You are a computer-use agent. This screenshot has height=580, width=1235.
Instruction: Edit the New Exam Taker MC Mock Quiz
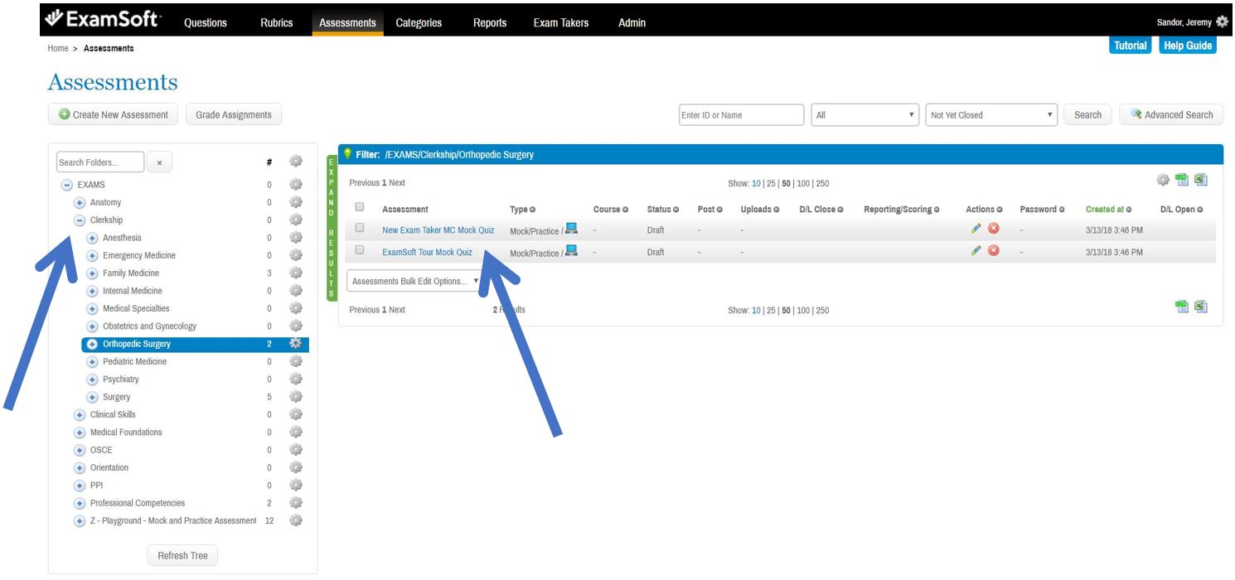tap(976, 229)
